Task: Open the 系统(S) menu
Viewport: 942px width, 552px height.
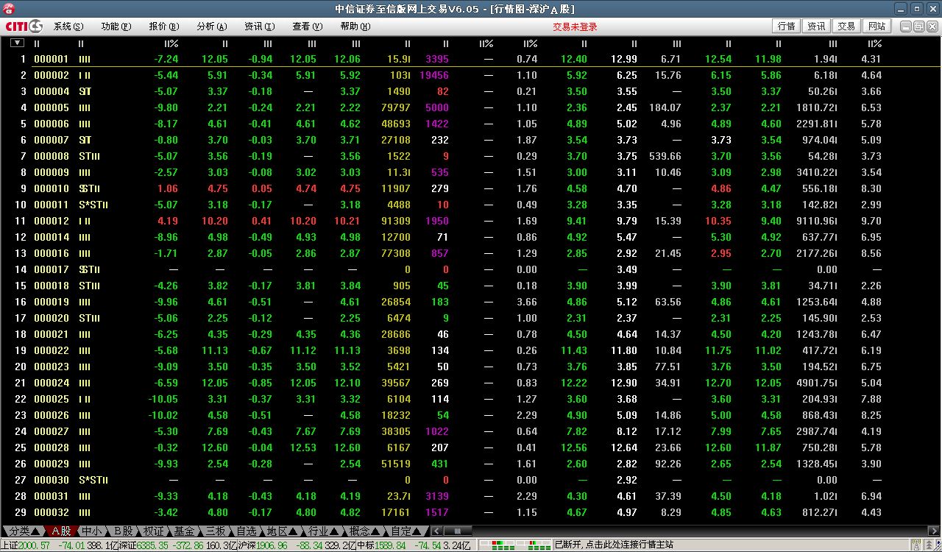Action: [68, 26]
